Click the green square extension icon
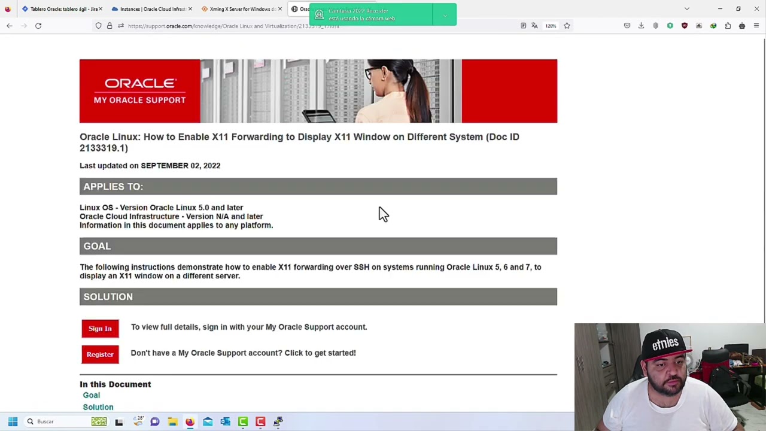766x431 pixels. pos(670,26)
